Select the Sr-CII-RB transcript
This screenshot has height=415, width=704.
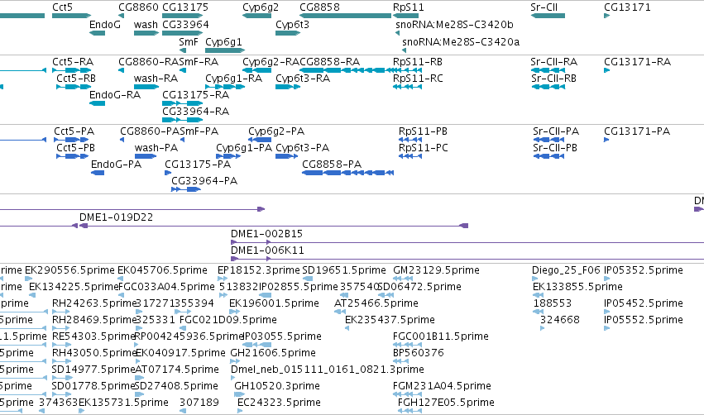coord(548,87)
